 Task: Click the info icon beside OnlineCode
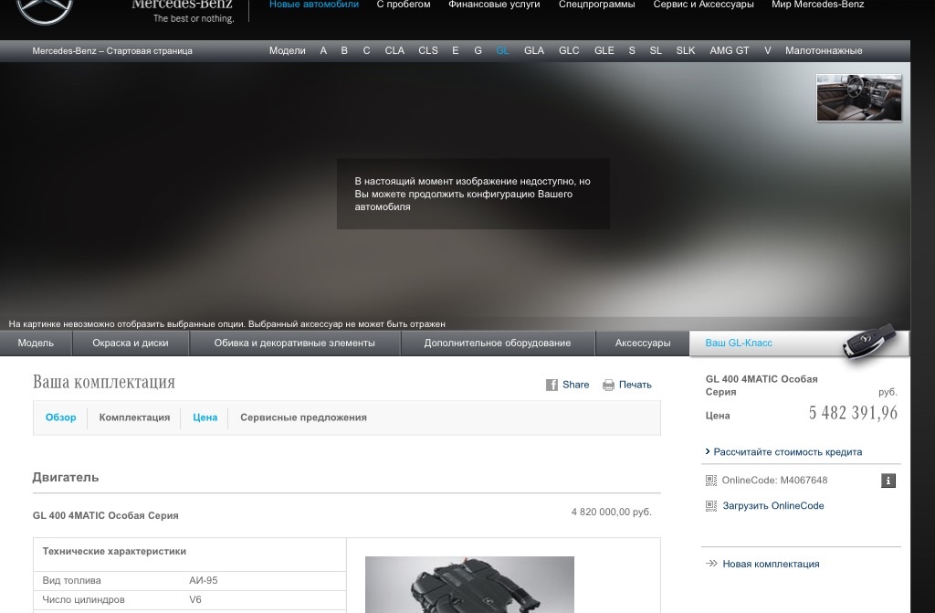pos(888,481)
